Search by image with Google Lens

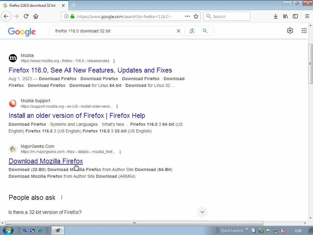192,31
